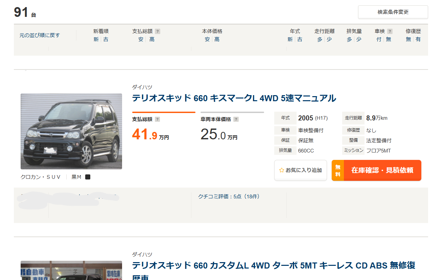Sort 修復歴 by 無

pos(408,39)
